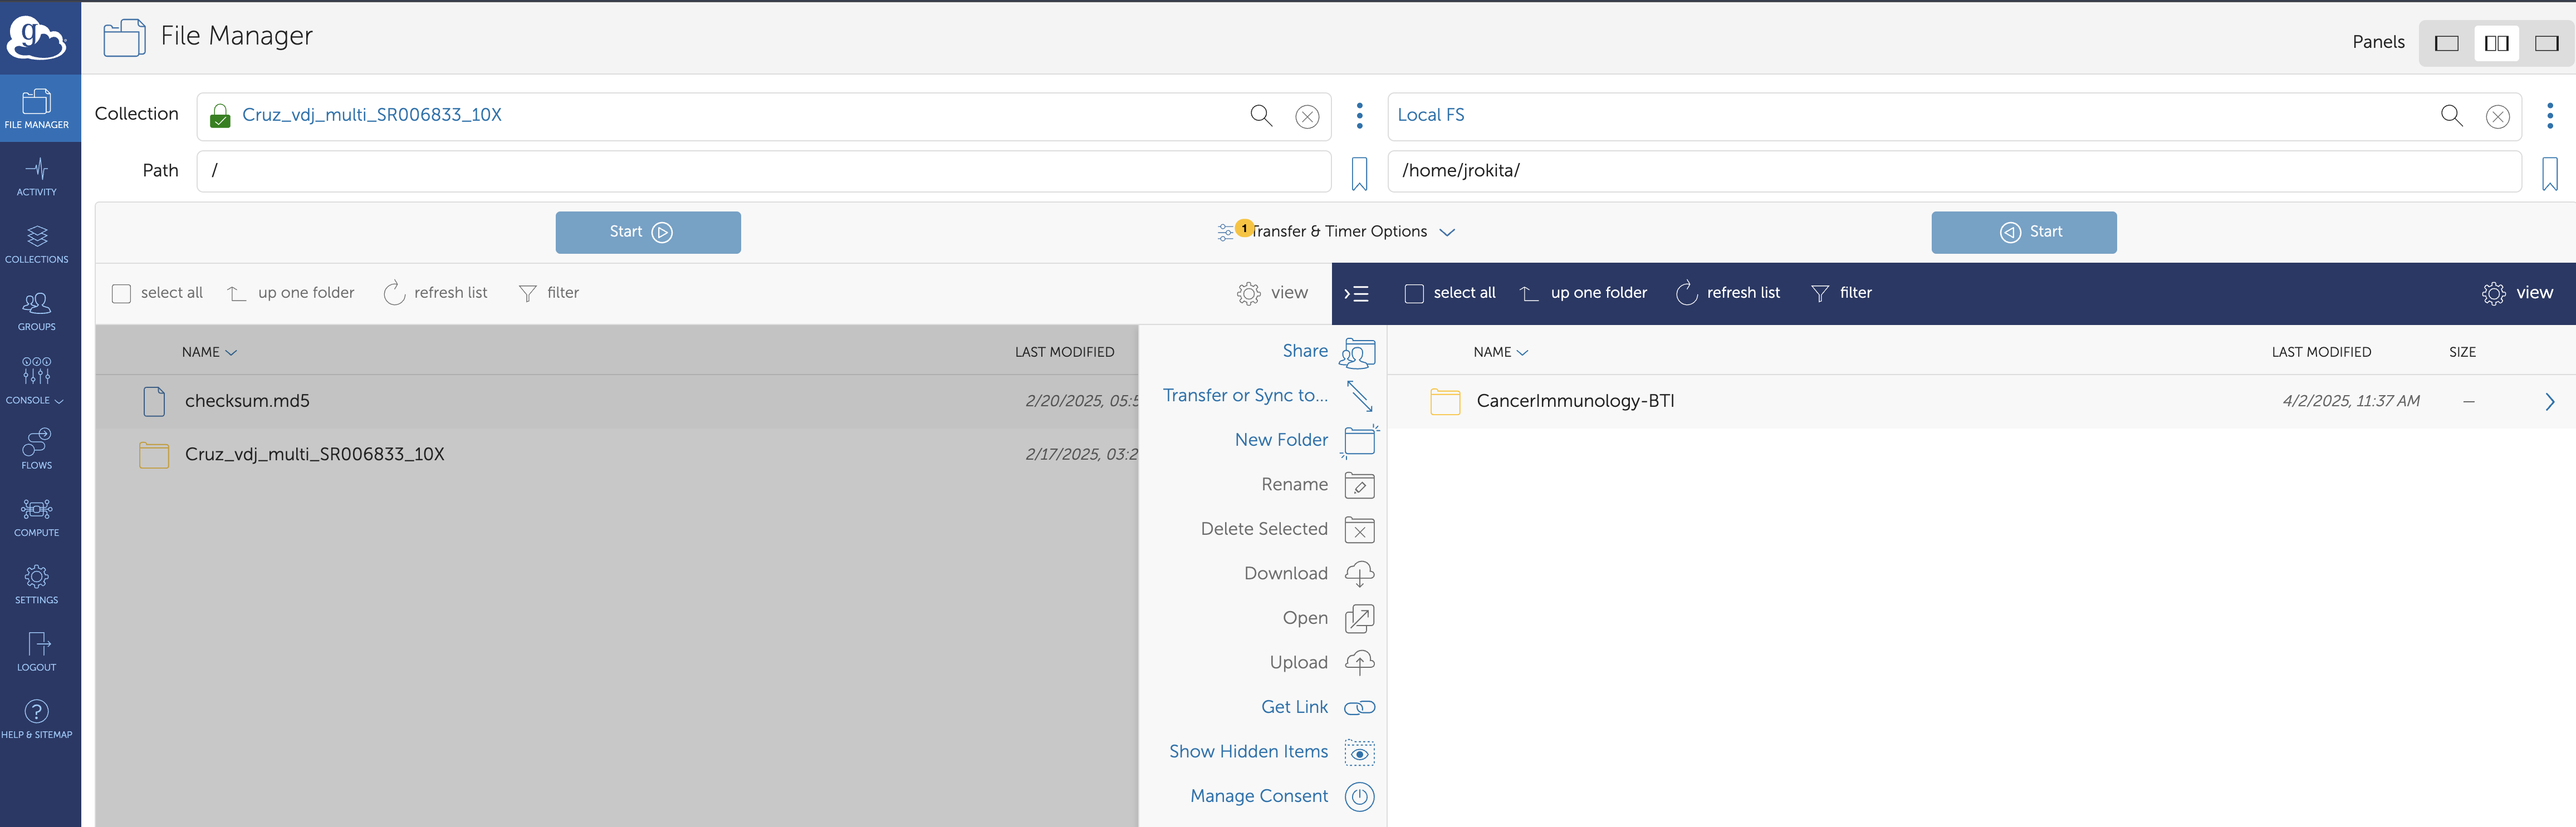Search collections in Local FS panel

point(2451,116)
